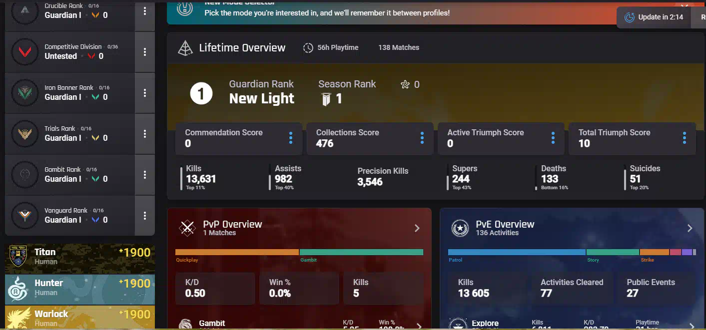
Task: Click the green Gambit bar segment
Action: point(361,252)
